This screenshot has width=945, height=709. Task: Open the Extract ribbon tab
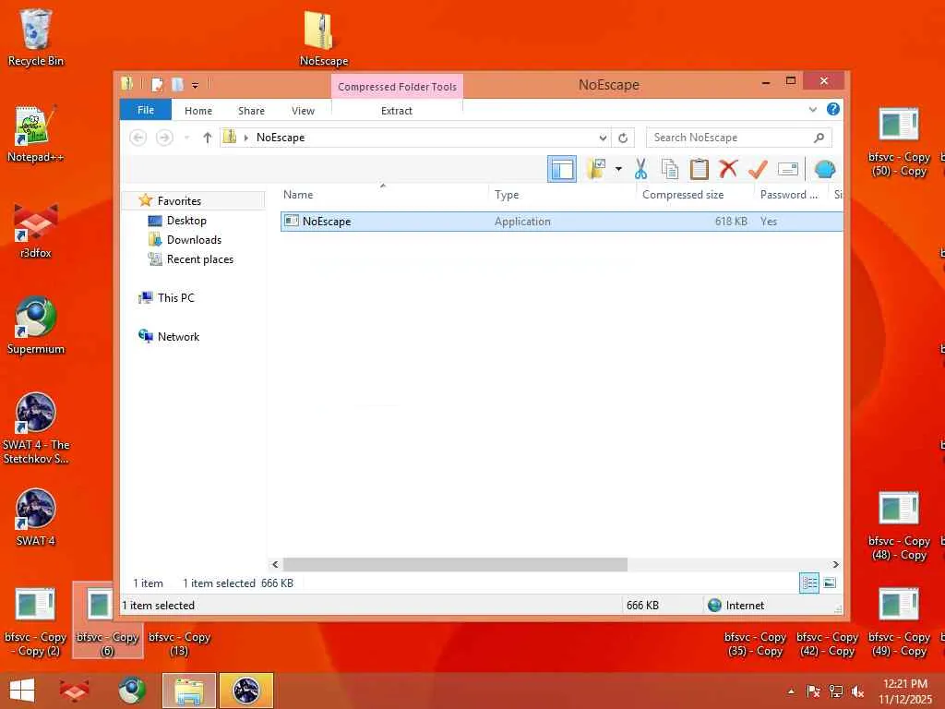pos(397,111)
